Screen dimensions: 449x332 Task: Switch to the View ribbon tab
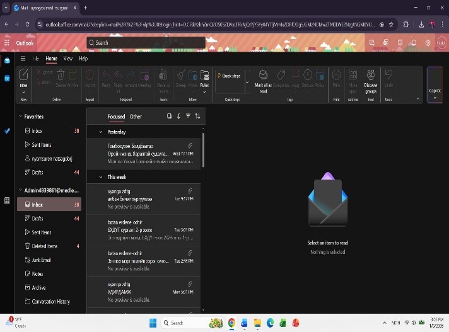(x=67, y=59)
